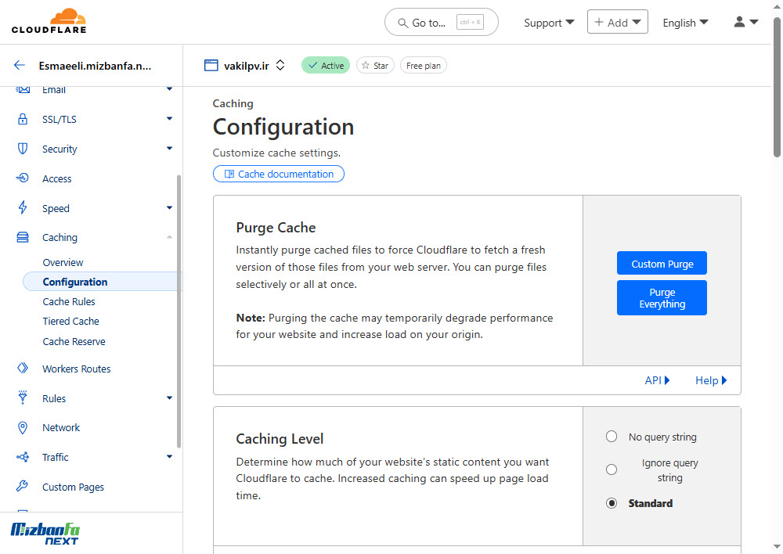Click the Esmaeeli.mizbanfa.n... account name

click(x=95, y=66)
